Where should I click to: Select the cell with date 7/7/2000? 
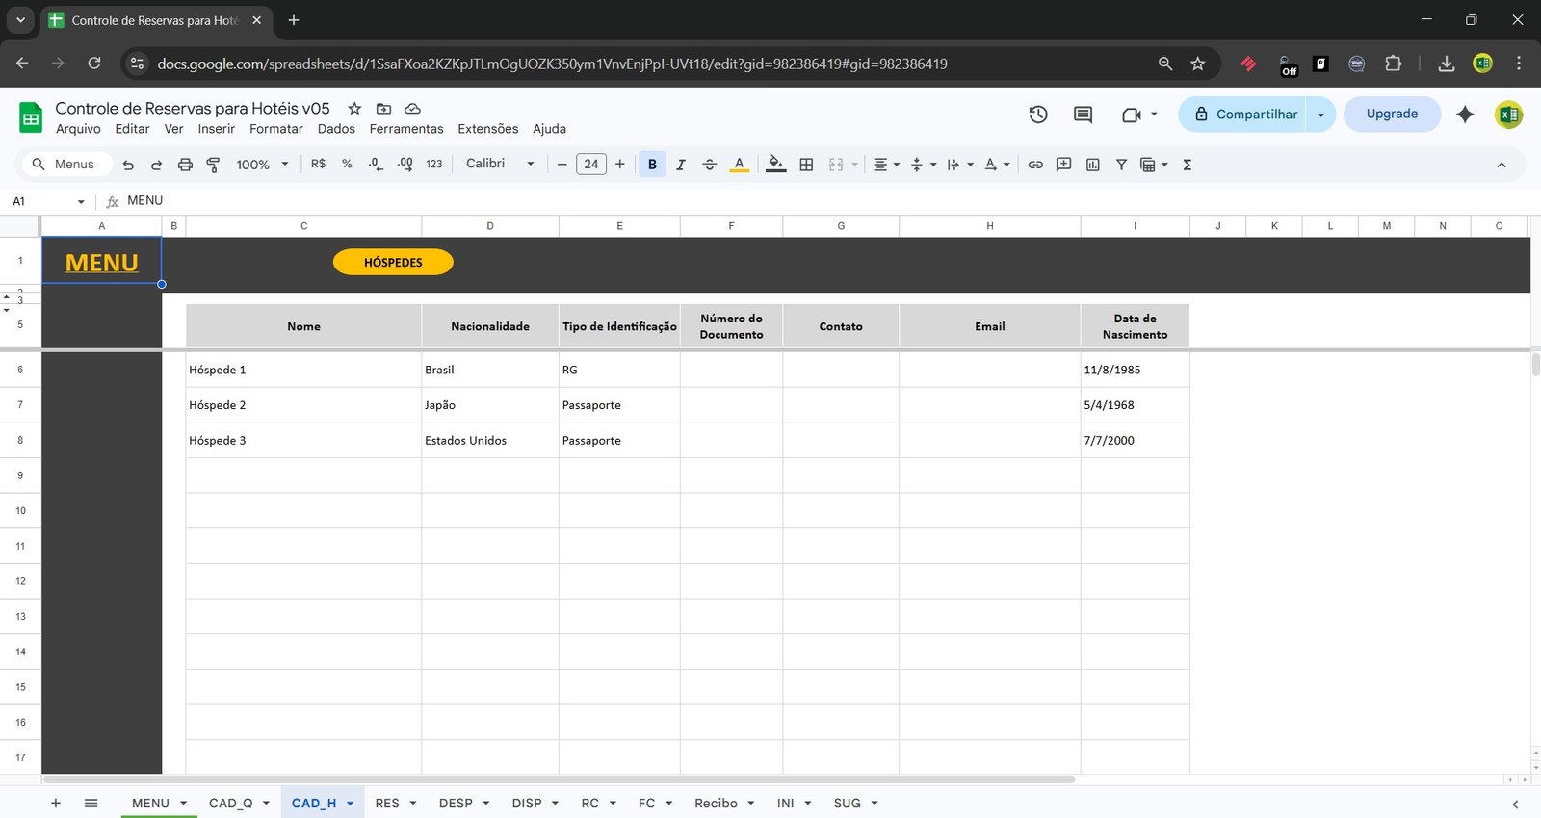click(1135, 441)
